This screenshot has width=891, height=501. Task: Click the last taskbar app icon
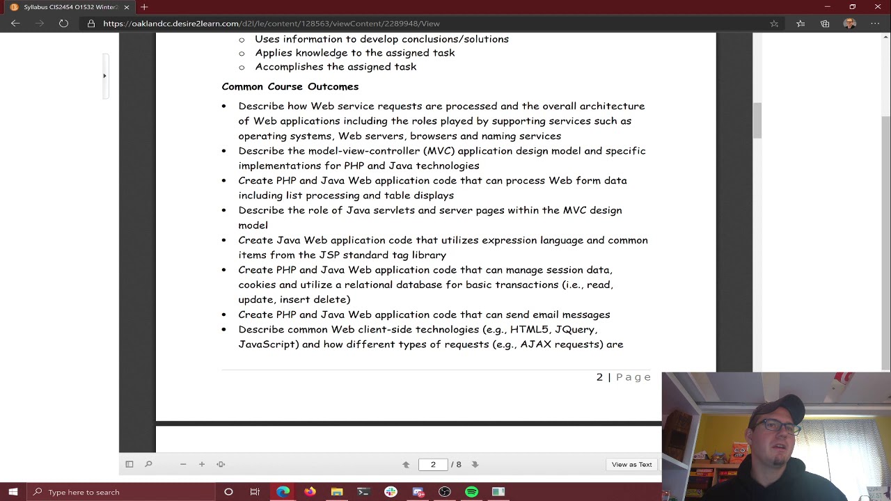tap(498, 492)
